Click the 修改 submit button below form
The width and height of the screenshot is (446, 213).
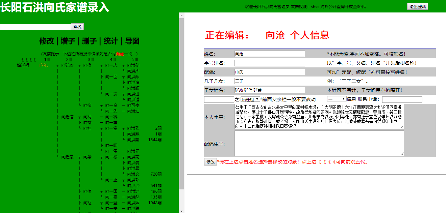210,162
